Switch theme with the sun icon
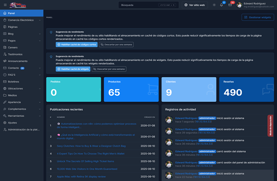This screenshot has width=277, height=181. point(214,5)
